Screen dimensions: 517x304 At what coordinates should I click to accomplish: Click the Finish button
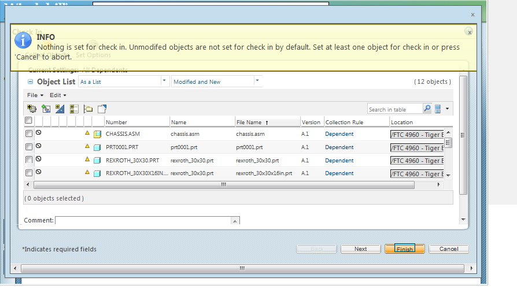(x=405, y=249)
